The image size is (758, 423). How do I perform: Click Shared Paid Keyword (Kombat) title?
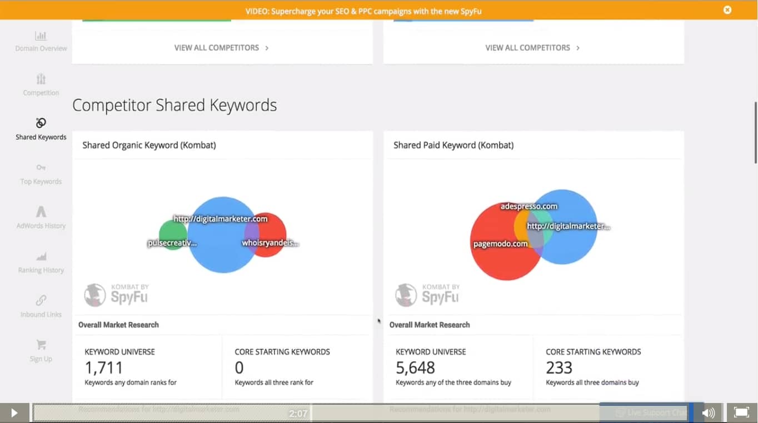point(453,145)
